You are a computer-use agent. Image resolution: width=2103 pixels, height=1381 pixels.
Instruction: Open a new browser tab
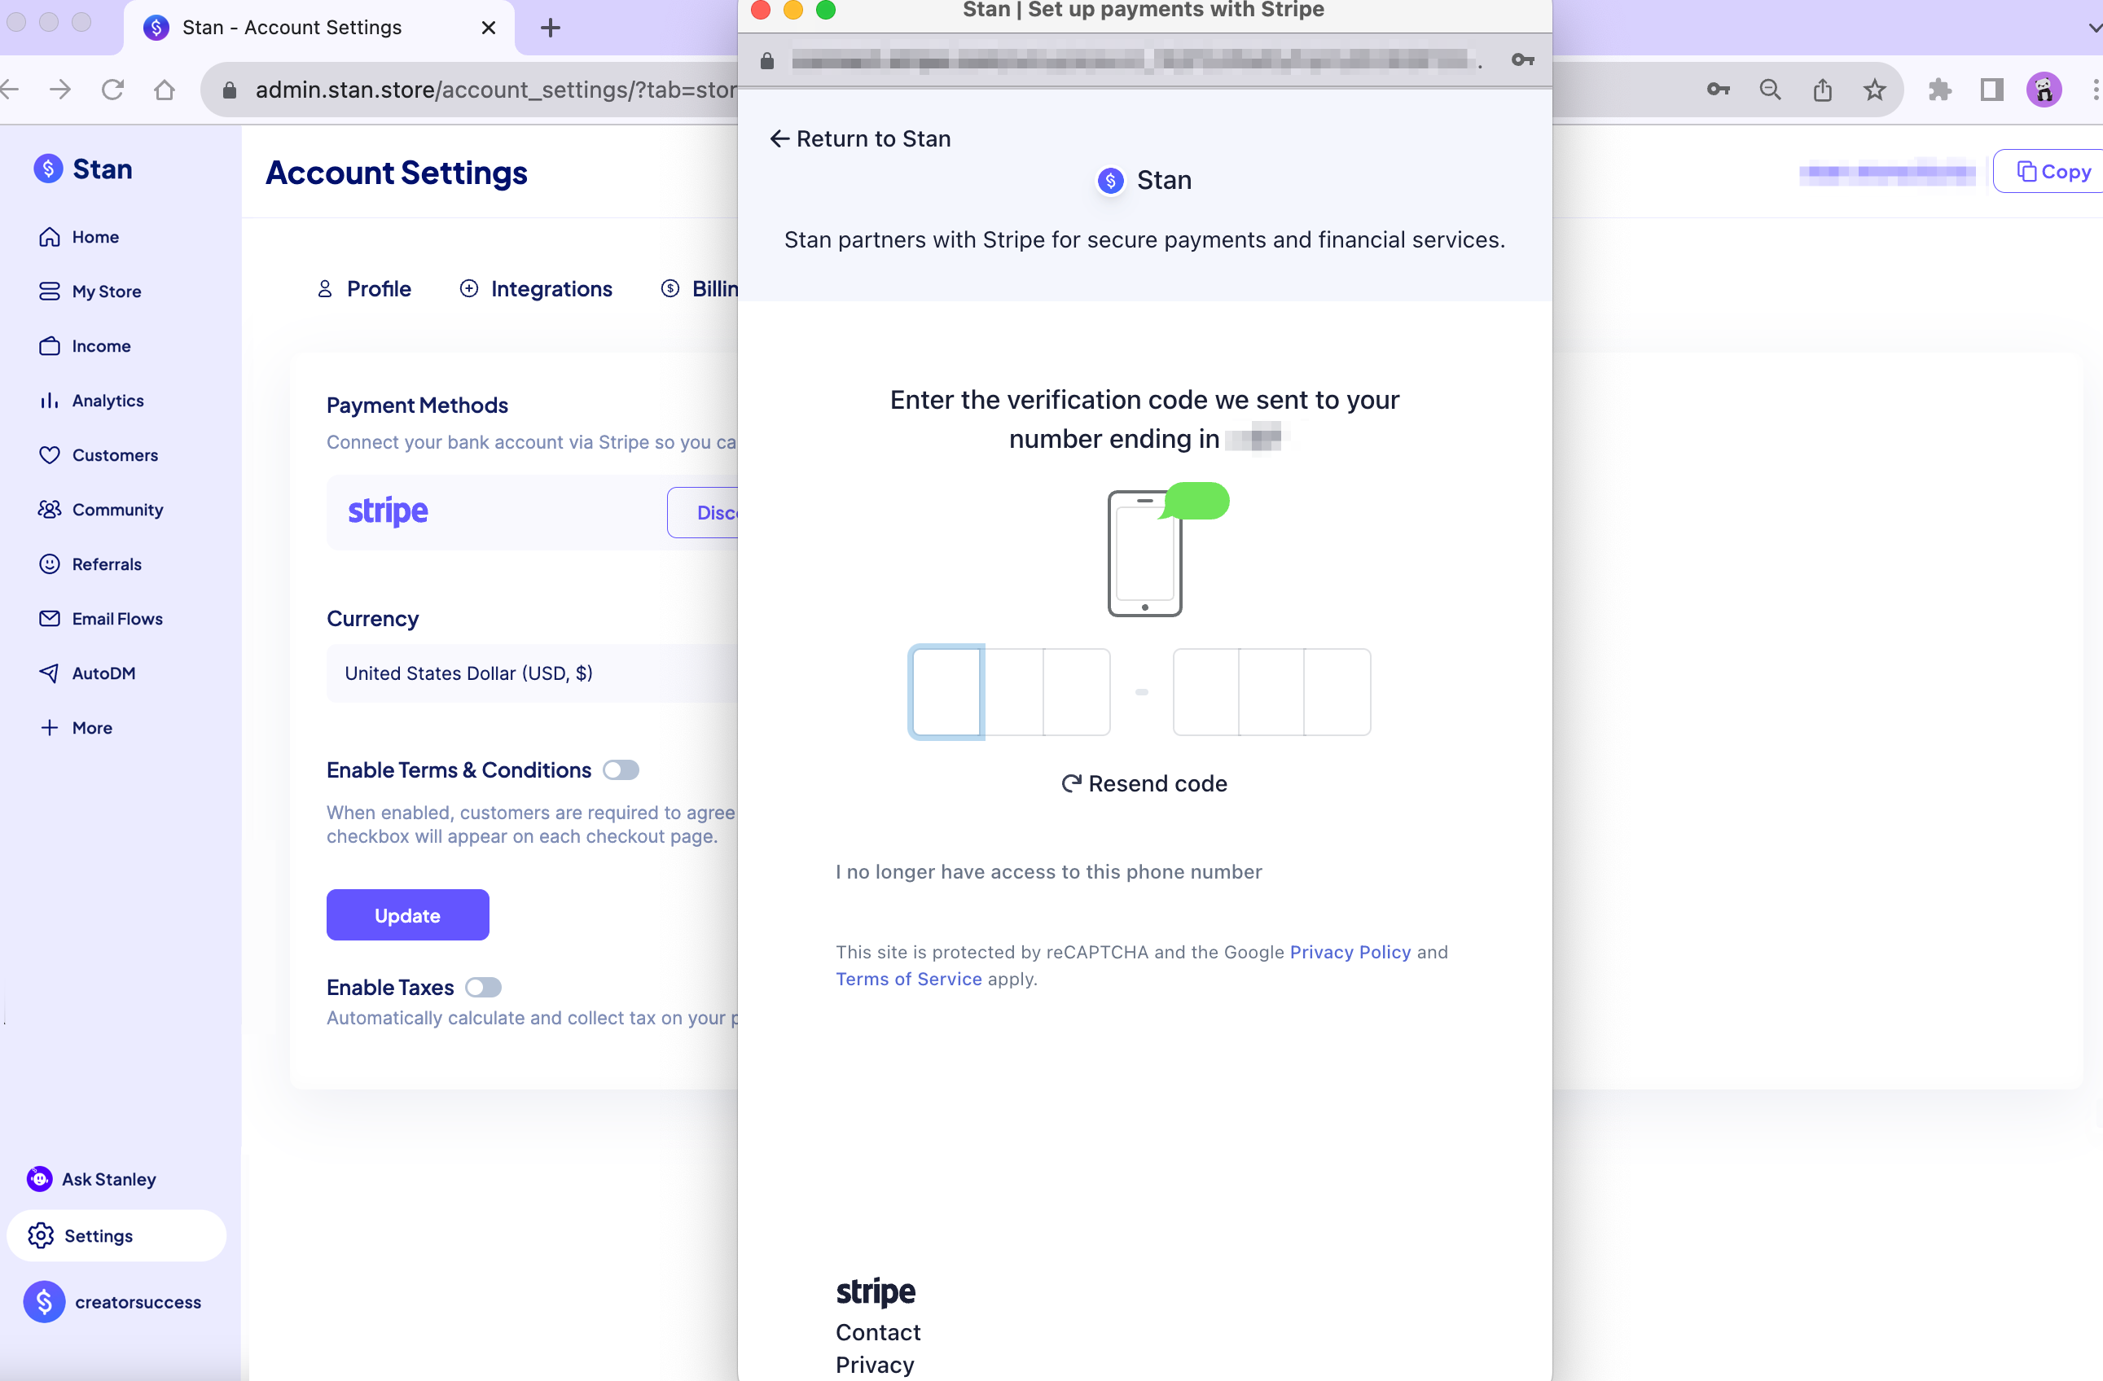click(x=550, y=28)
